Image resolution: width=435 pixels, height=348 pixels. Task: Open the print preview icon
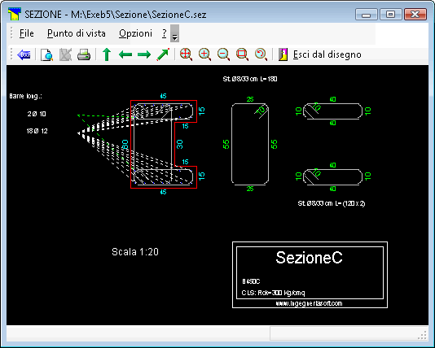(x=46, y=54)
